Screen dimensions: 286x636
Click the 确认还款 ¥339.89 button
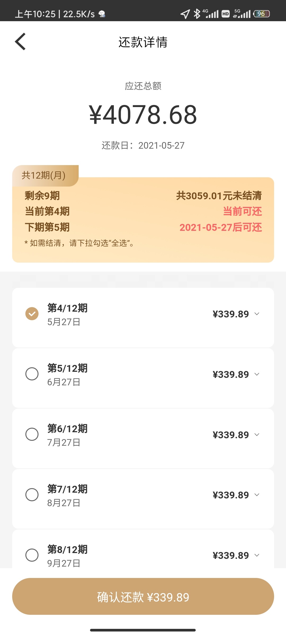[x=143, y=596]
